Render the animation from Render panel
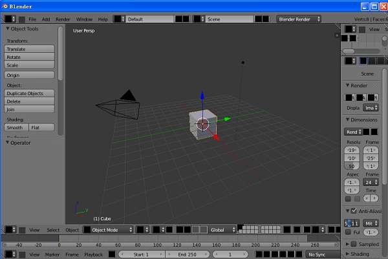Screen dimensions: 388x259 click(361, 98)
